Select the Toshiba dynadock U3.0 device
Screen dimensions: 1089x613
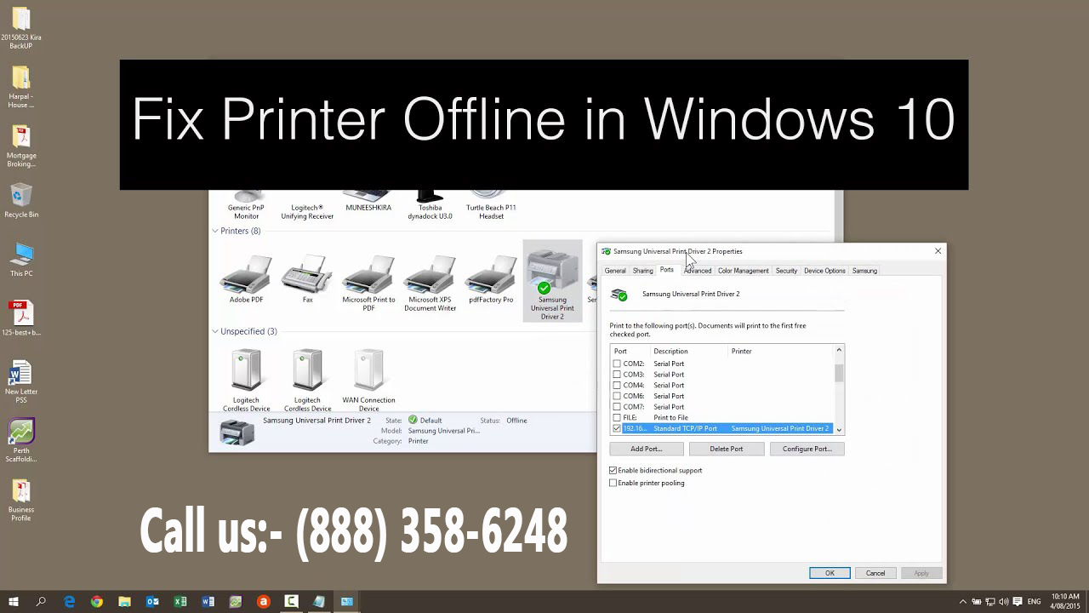[x=430, y=204]
